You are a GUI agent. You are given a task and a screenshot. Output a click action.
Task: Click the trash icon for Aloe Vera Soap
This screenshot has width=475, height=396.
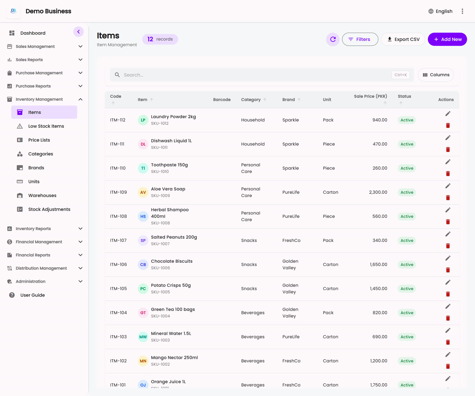[448, 198]
